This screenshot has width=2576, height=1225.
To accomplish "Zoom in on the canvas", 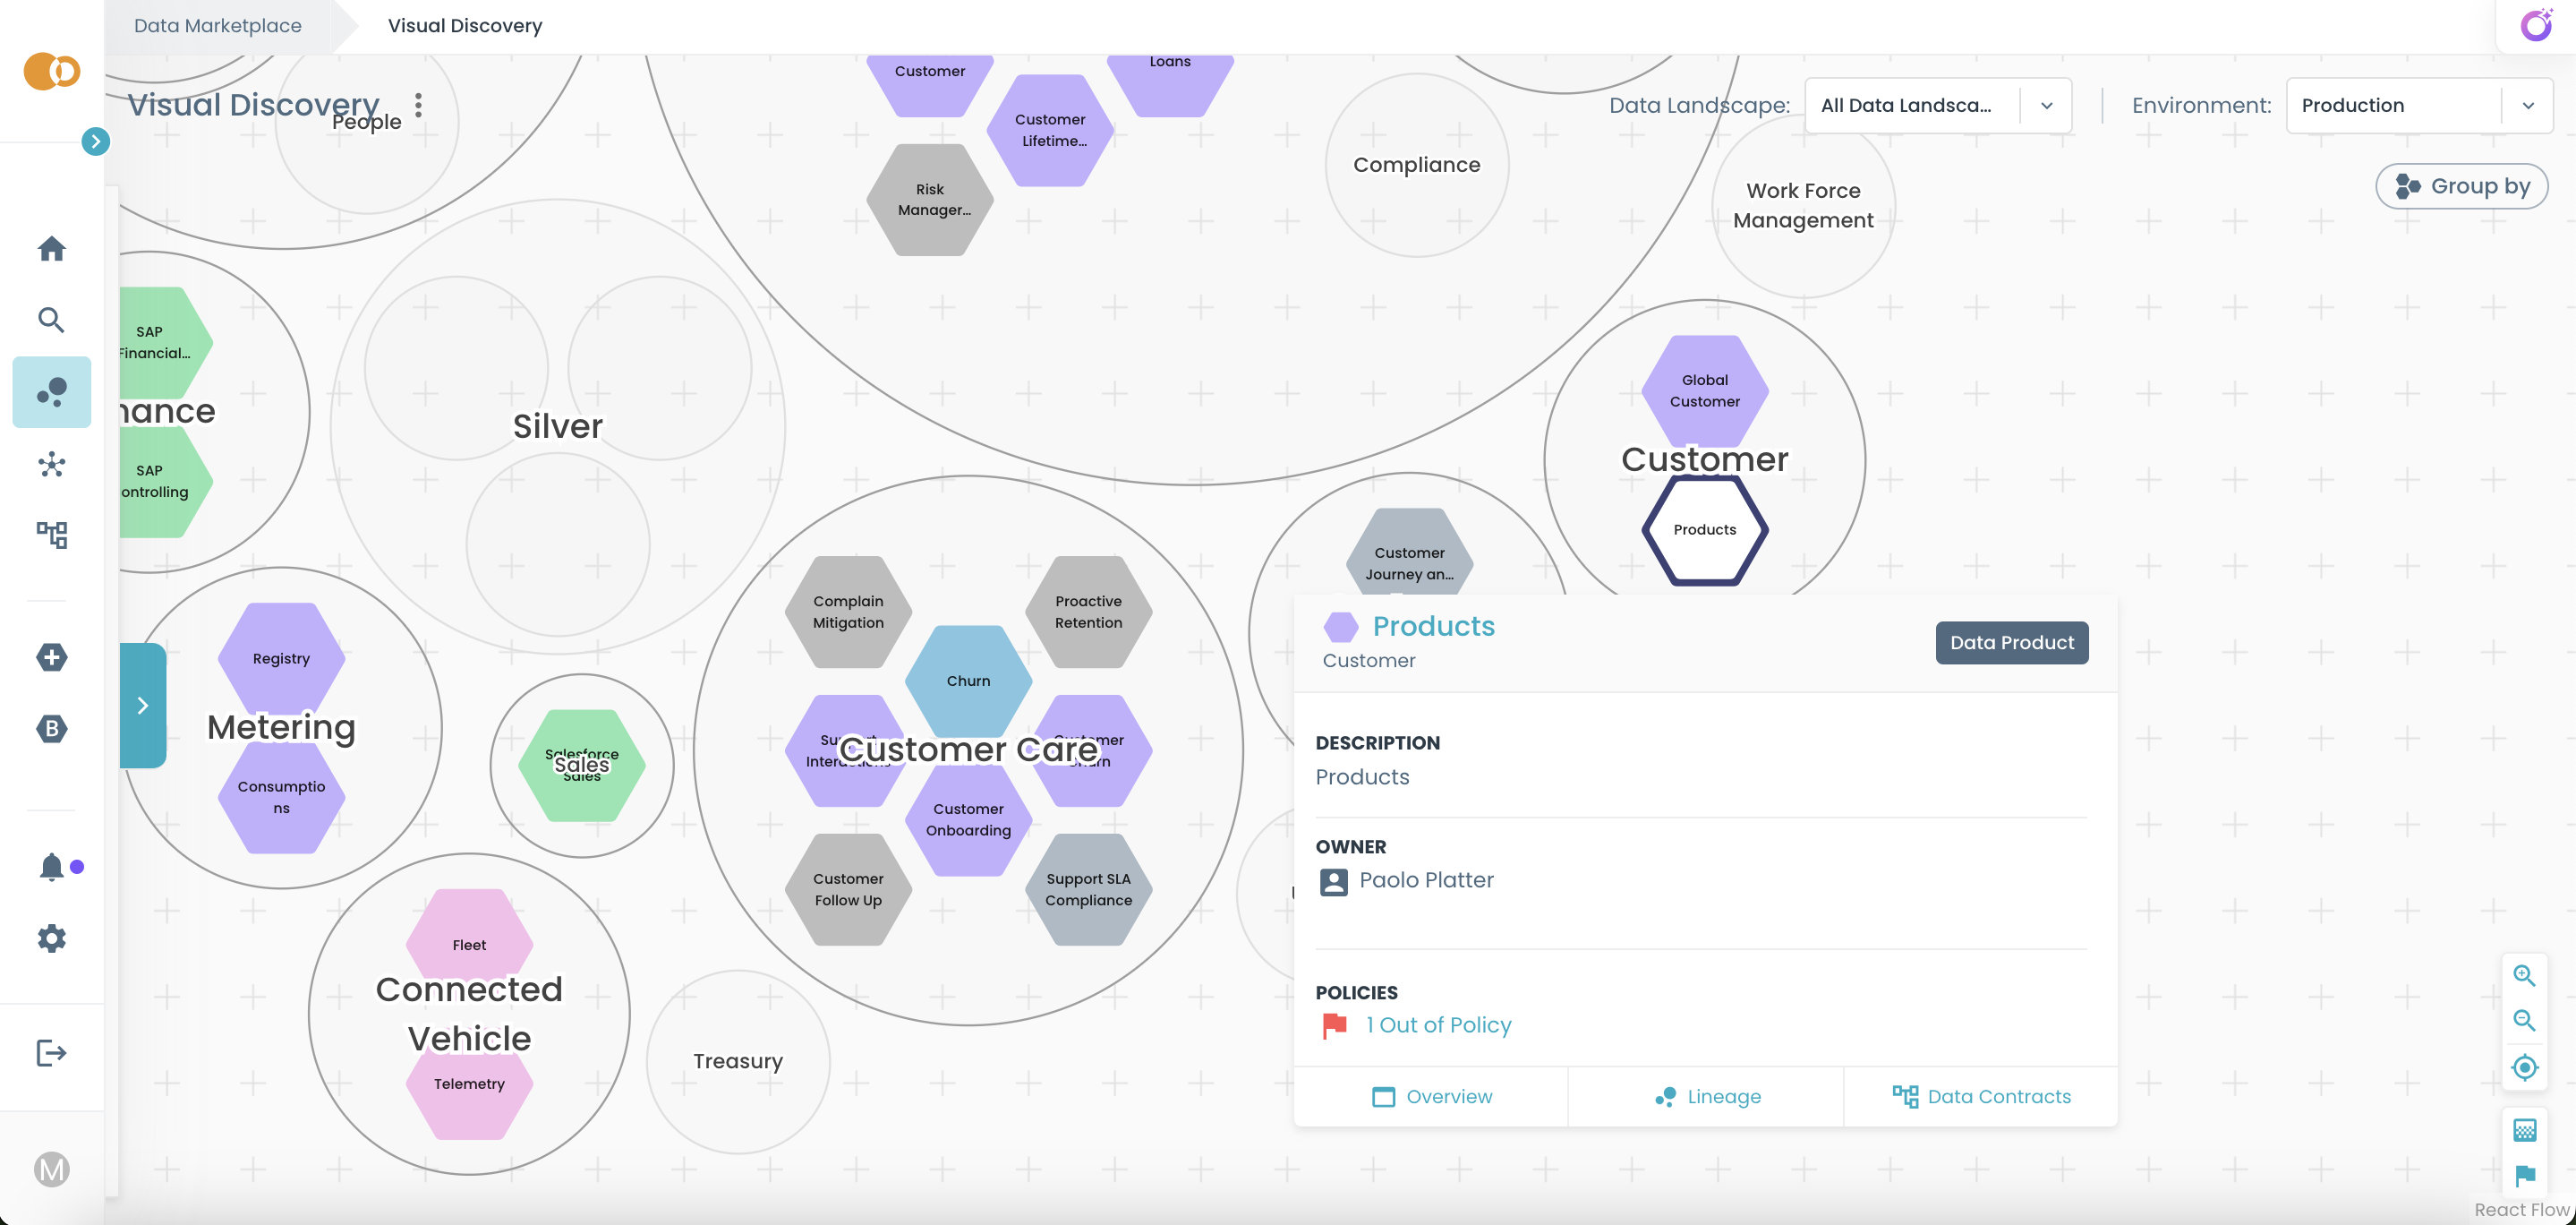I will [x=2524, y=976].
